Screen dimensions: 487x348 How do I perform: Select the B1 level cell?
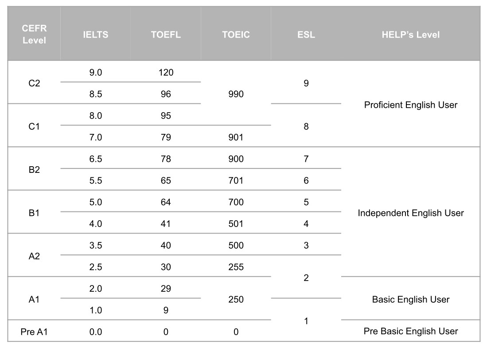click(34, 213)
